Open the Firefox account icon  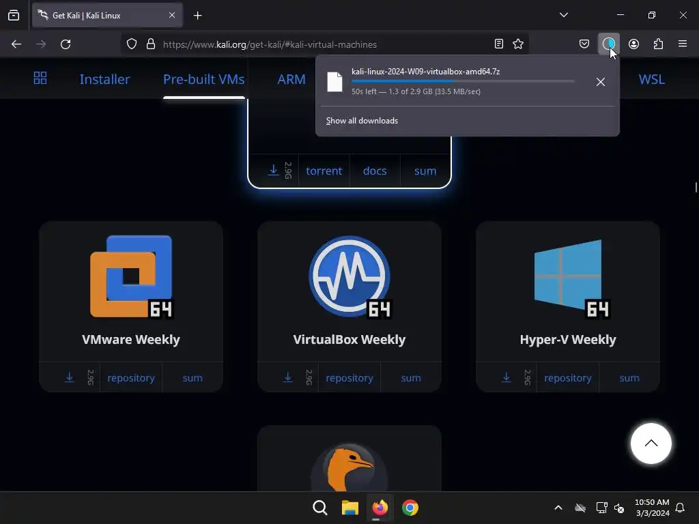click(x=633, y=44)
